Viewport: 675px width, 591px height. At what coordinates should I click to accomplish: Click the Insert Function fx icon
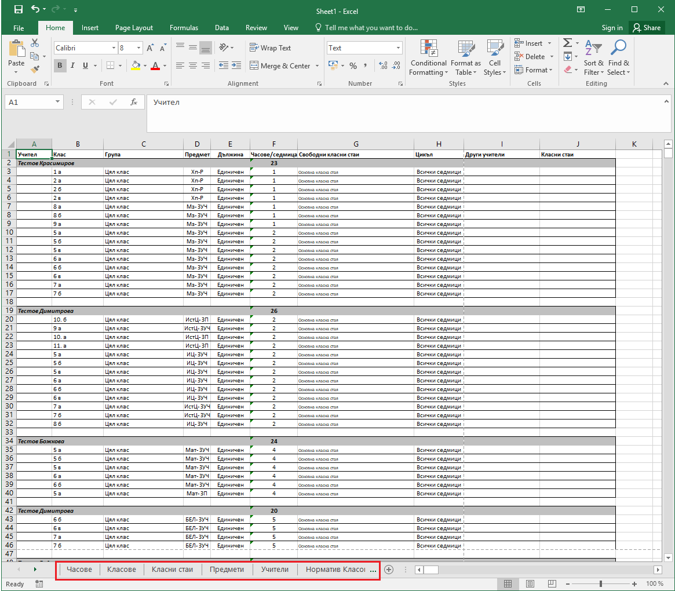click(x=134, y=102)
